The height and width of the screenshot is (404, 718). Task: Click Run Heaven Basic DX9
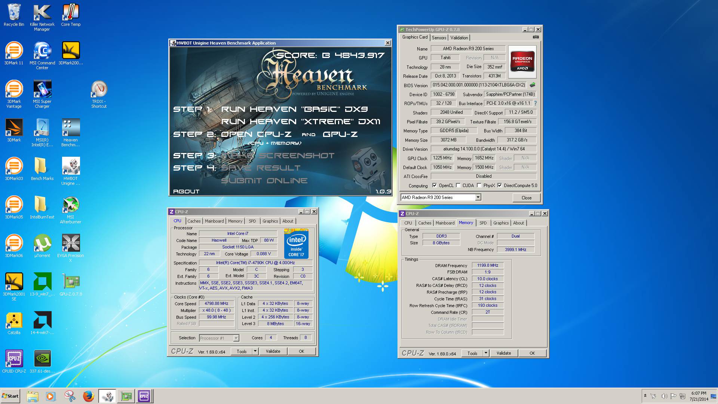(295, 109)
